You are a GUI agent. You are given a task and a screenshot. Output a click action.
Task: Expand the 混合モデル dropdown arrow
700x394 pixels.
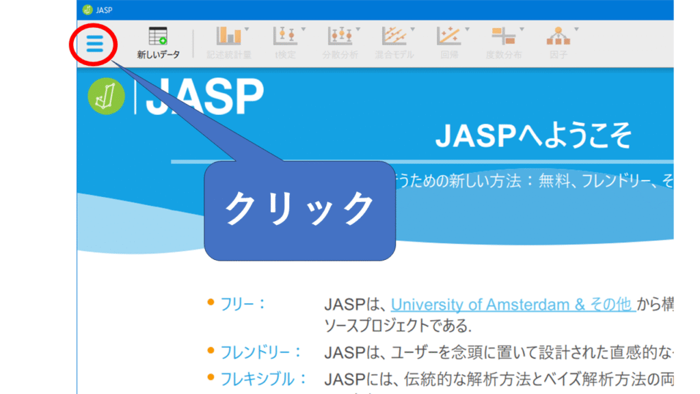[x=412, y=29]
